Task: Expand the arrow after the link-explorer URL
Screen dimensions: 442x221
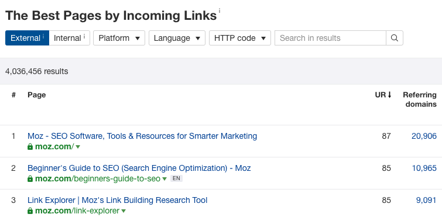Action: click(x=124, y=211)
